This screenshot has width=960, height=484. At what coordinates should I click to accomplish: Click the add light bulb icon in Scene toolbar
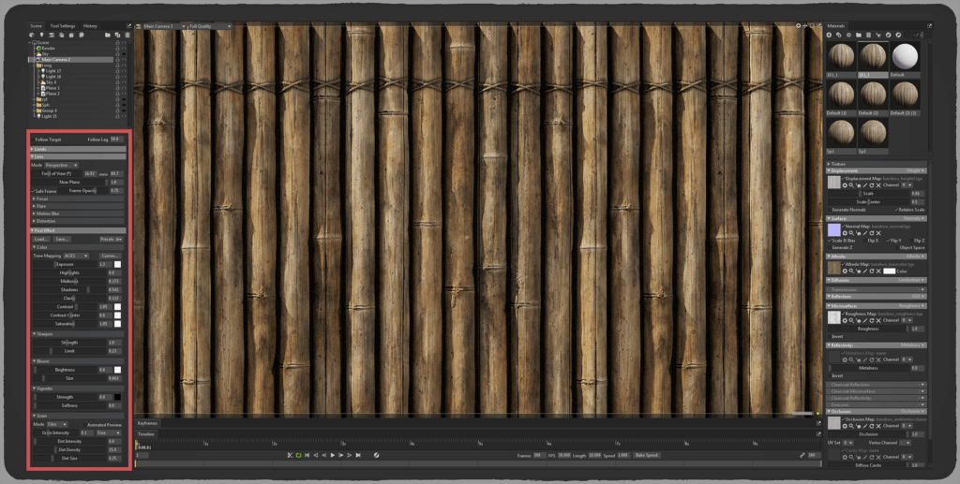click(x=41, y=35)
